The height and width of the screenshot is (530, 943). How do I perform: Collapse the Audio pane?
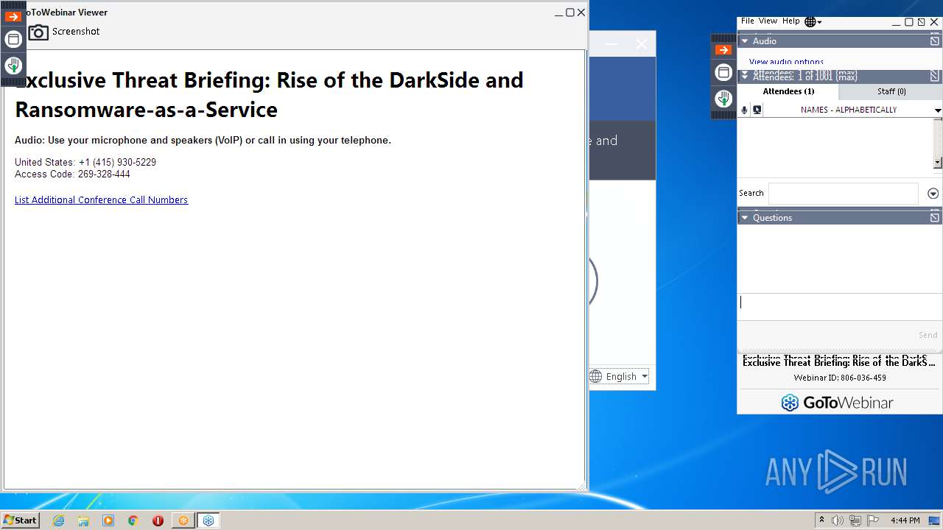745,41
